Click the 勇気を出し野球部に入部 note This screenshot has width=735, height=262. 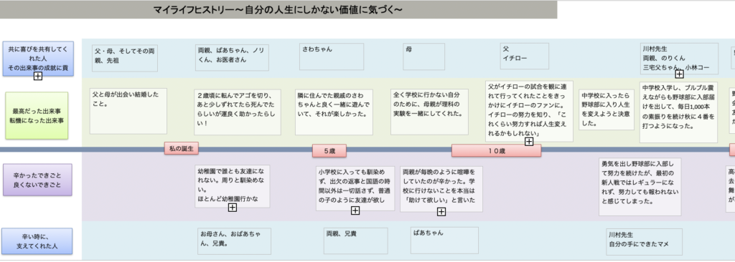(x=640, y=187)
